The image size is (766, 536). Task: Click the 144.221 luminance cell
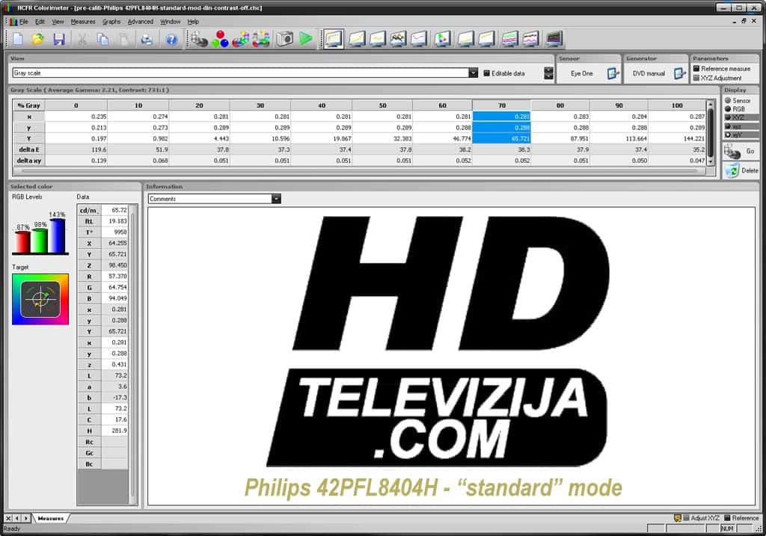coord(677,138)
